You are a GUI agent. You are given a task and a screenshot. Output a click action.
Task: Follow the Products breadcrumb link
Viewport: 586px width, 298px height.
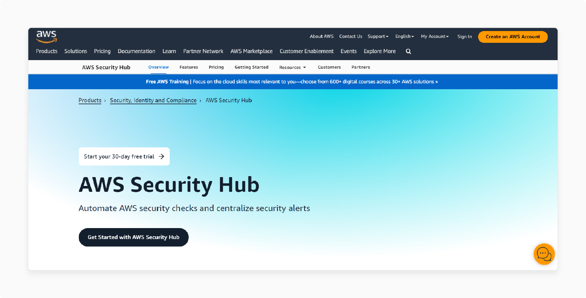pos(90,100)
